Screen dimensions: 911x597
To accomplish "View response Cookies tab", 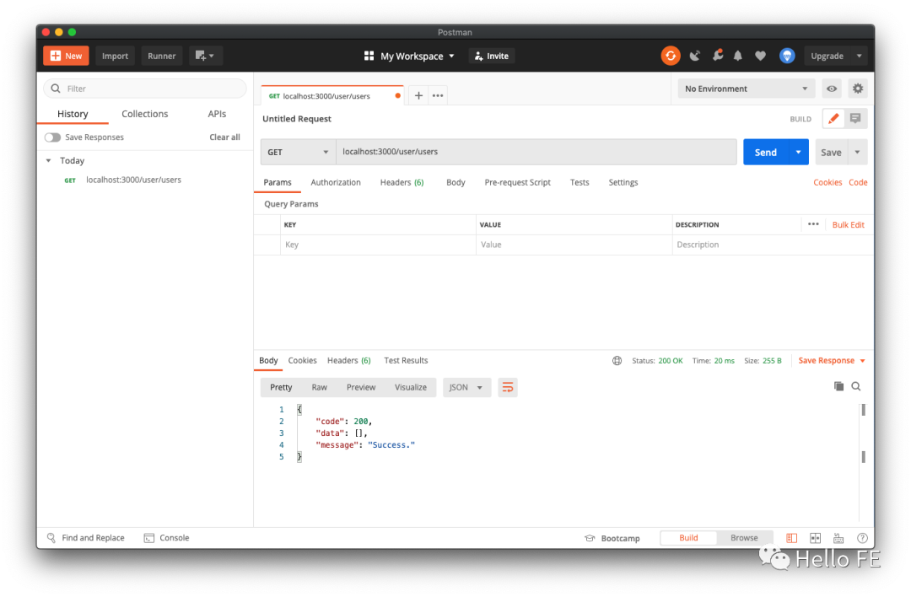I will pyautogui.click(x=303, y=361).
